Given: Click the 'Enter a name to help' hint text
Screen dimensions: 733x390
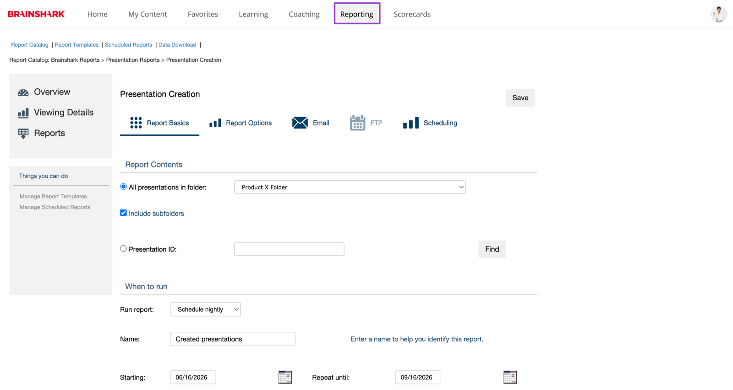Looking at the screenshot, I should [417, 339].
